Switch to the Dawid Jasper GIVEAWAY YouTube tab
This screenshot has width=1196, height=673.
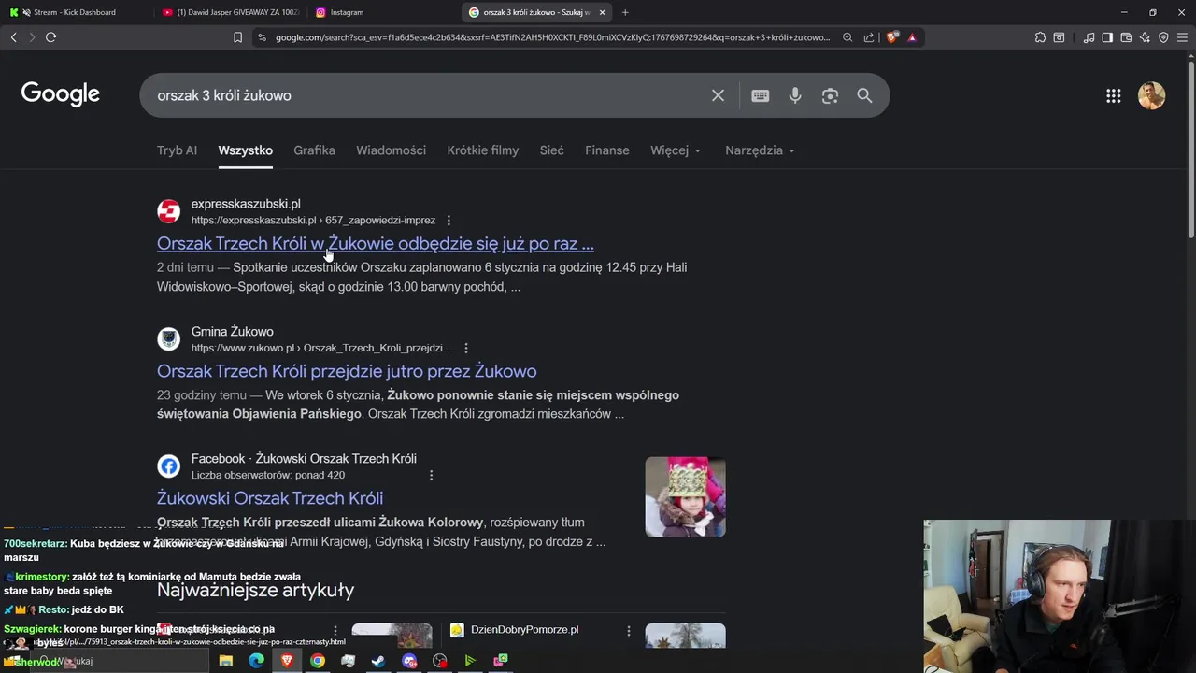230,12
